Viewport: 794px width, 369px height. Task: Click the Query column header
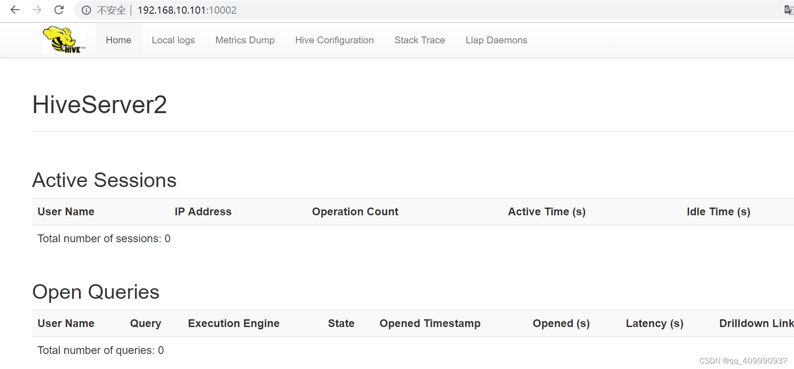coord(145,323)
